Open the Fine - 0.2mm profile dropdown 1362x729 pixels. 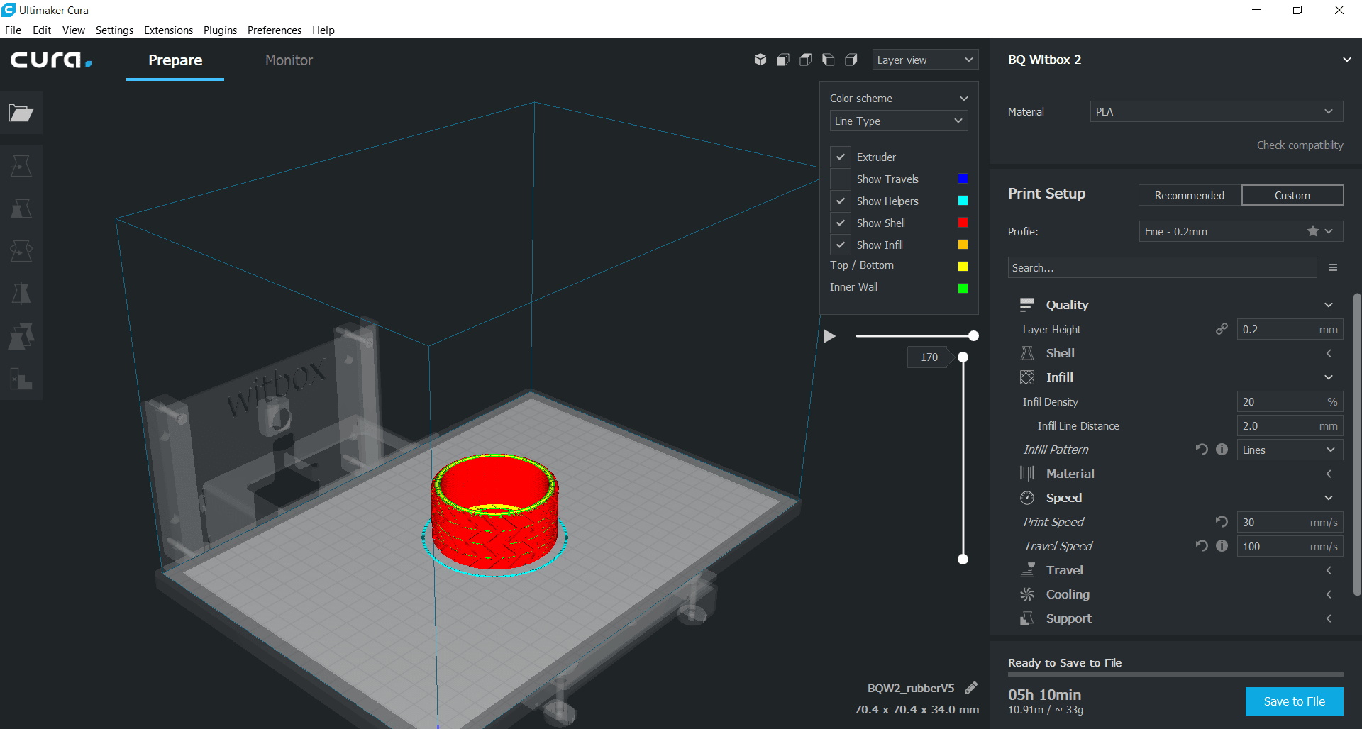click(1241, 231)
